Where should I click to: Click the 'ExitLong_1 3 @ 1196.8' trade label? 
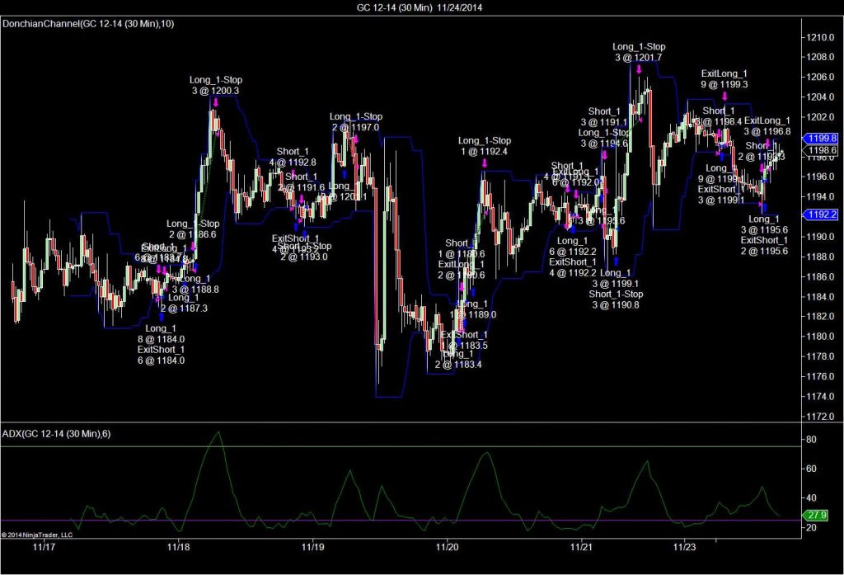tap(767, 126)
